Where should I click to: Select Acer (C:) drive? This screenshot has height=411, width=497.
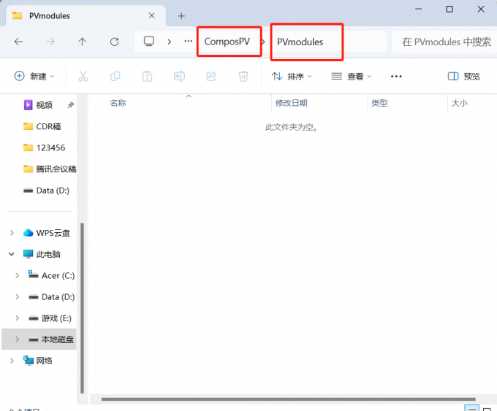point(51,275)
